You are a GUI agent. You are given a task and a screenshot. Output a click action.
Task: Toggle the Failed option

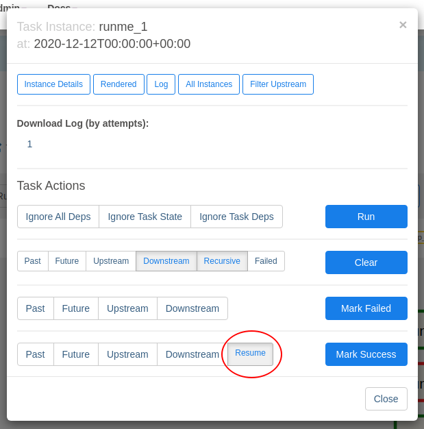(x=266, y=261)
